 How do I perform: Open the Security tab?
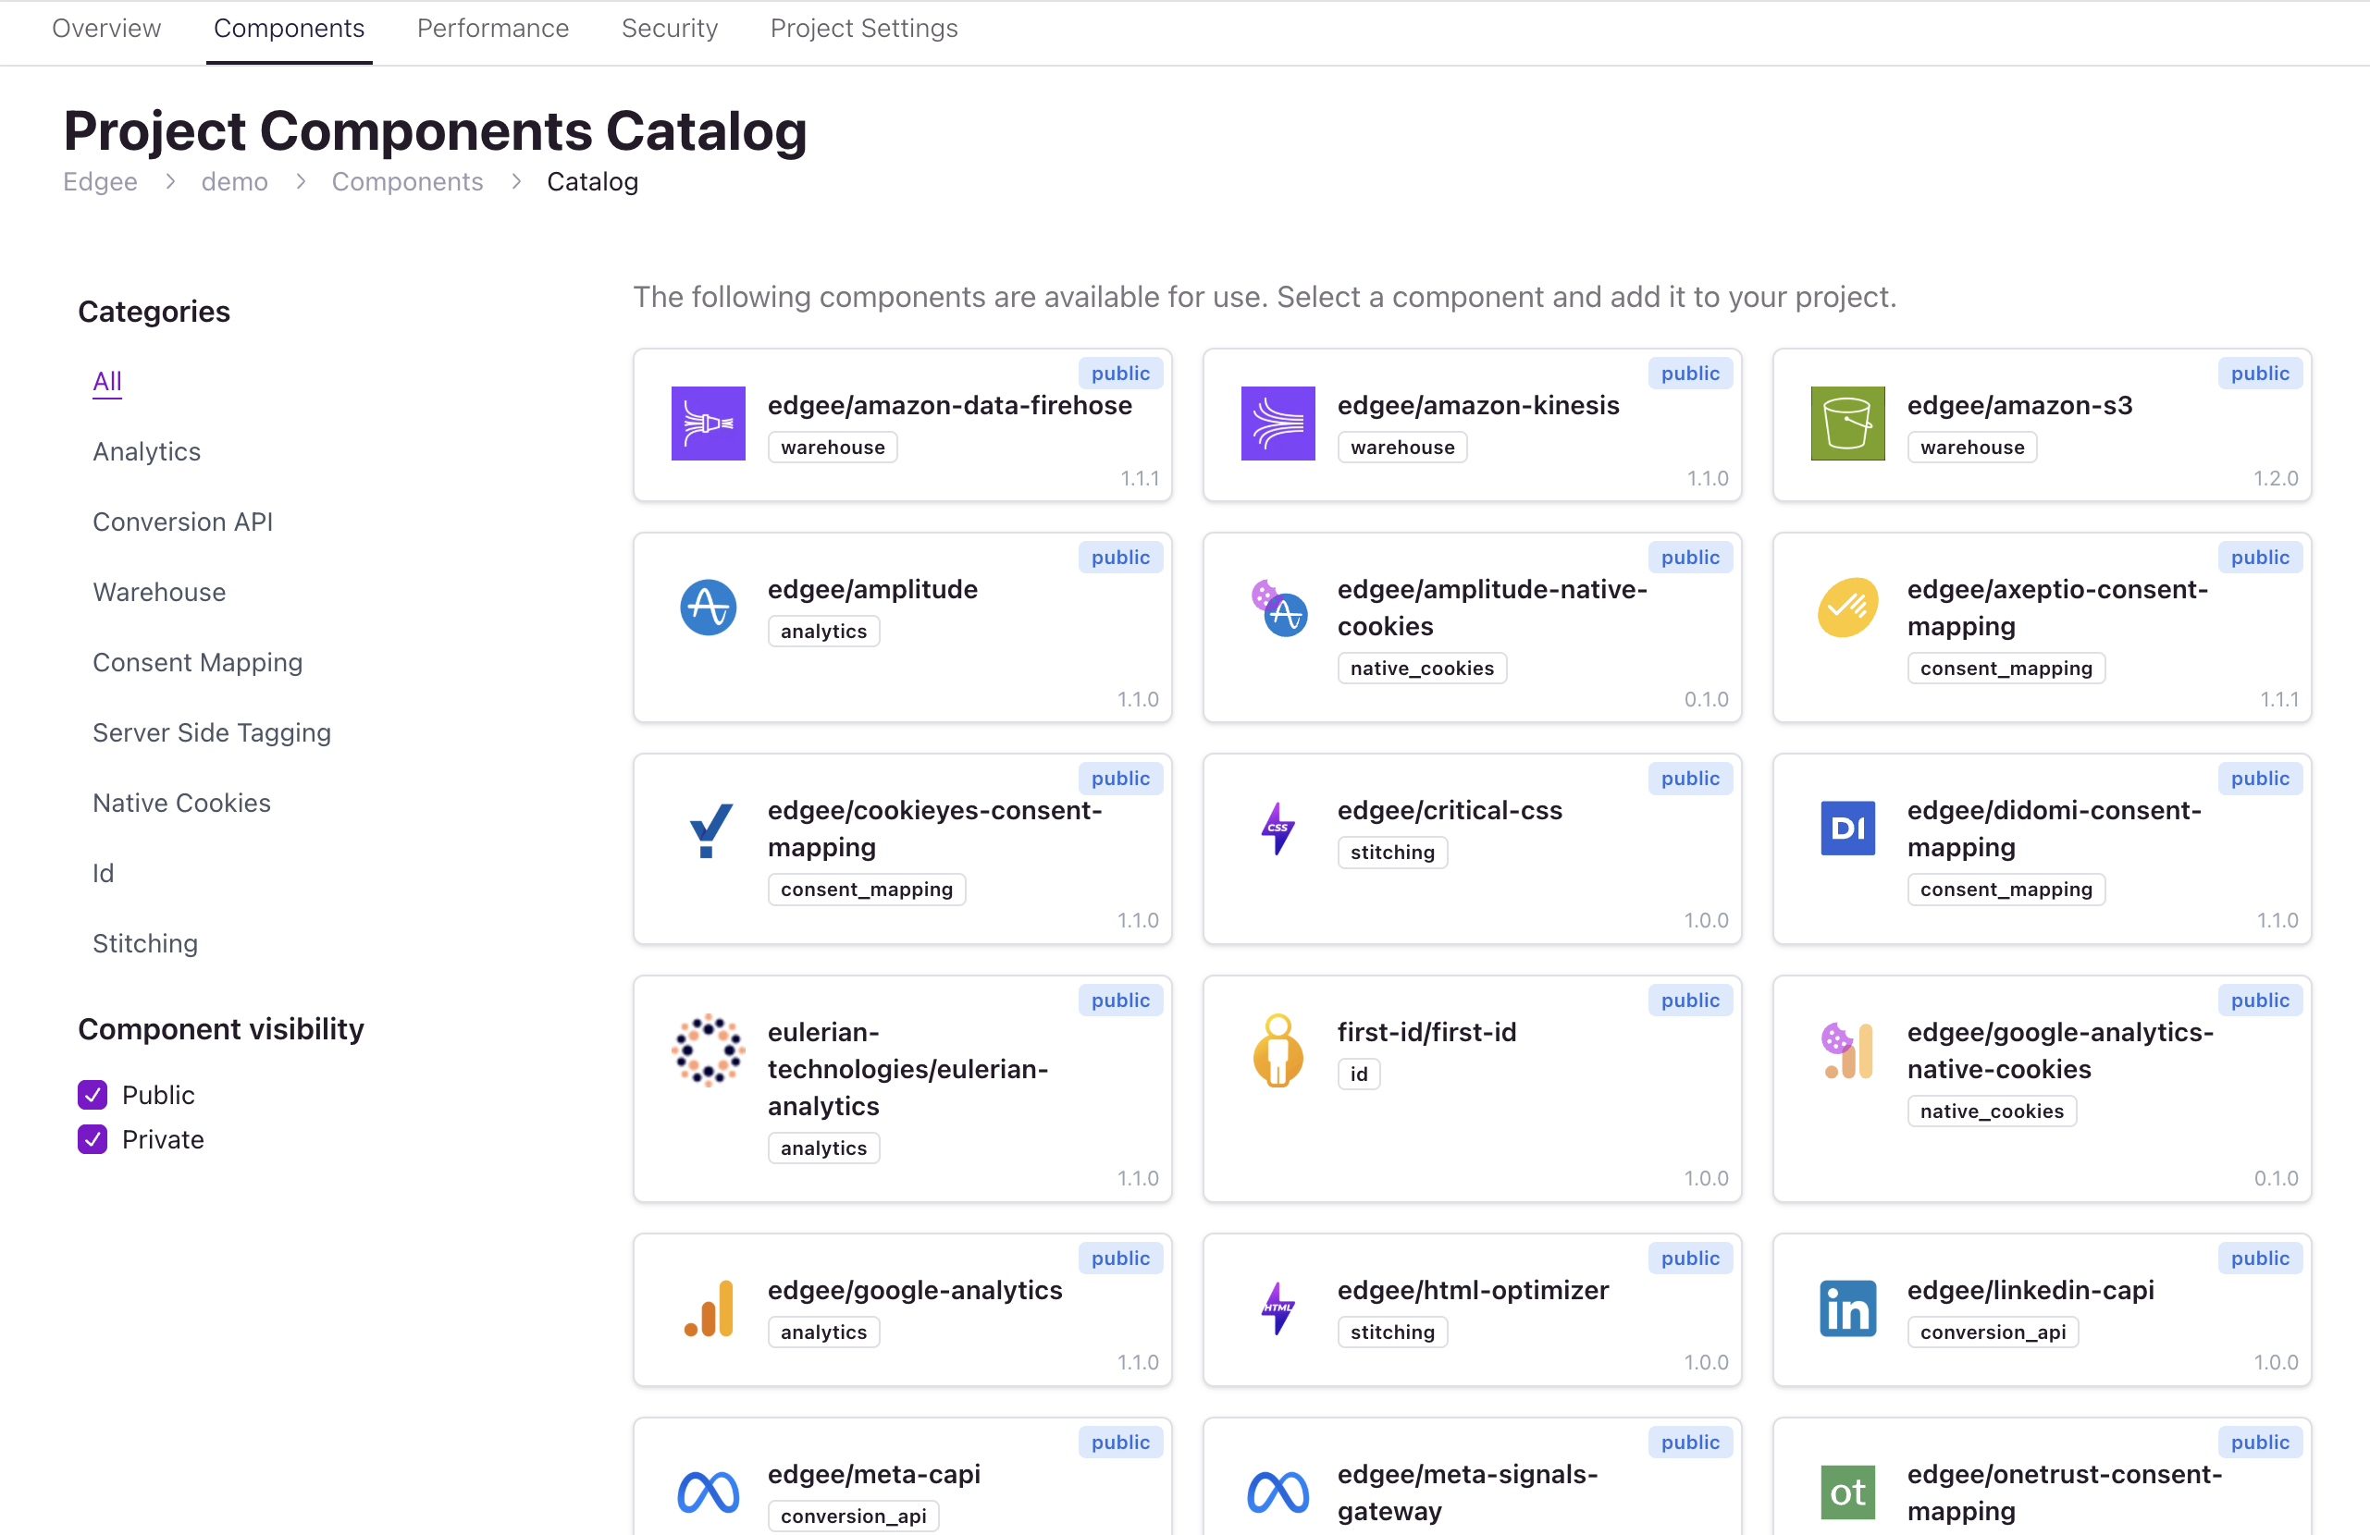click(x=669, y=28)
